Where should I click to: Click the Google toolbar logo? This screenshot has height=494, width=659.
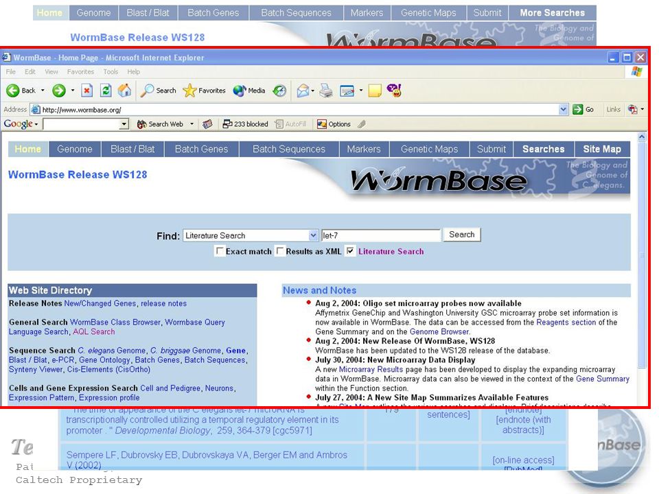click(x=18, y=124)
